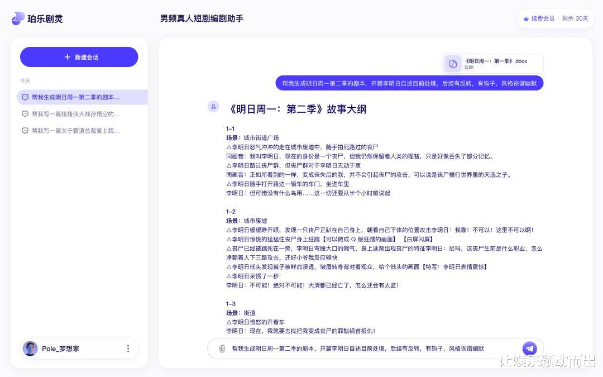The height and width of the screenshot is (377, 603).
Task: Click the 场景：街道 line
Action: point(241,313)
